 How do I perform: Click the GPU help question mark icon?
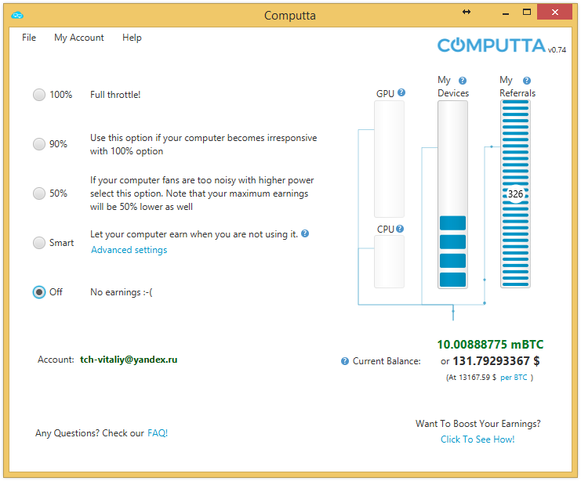click(x=401, y=92)
